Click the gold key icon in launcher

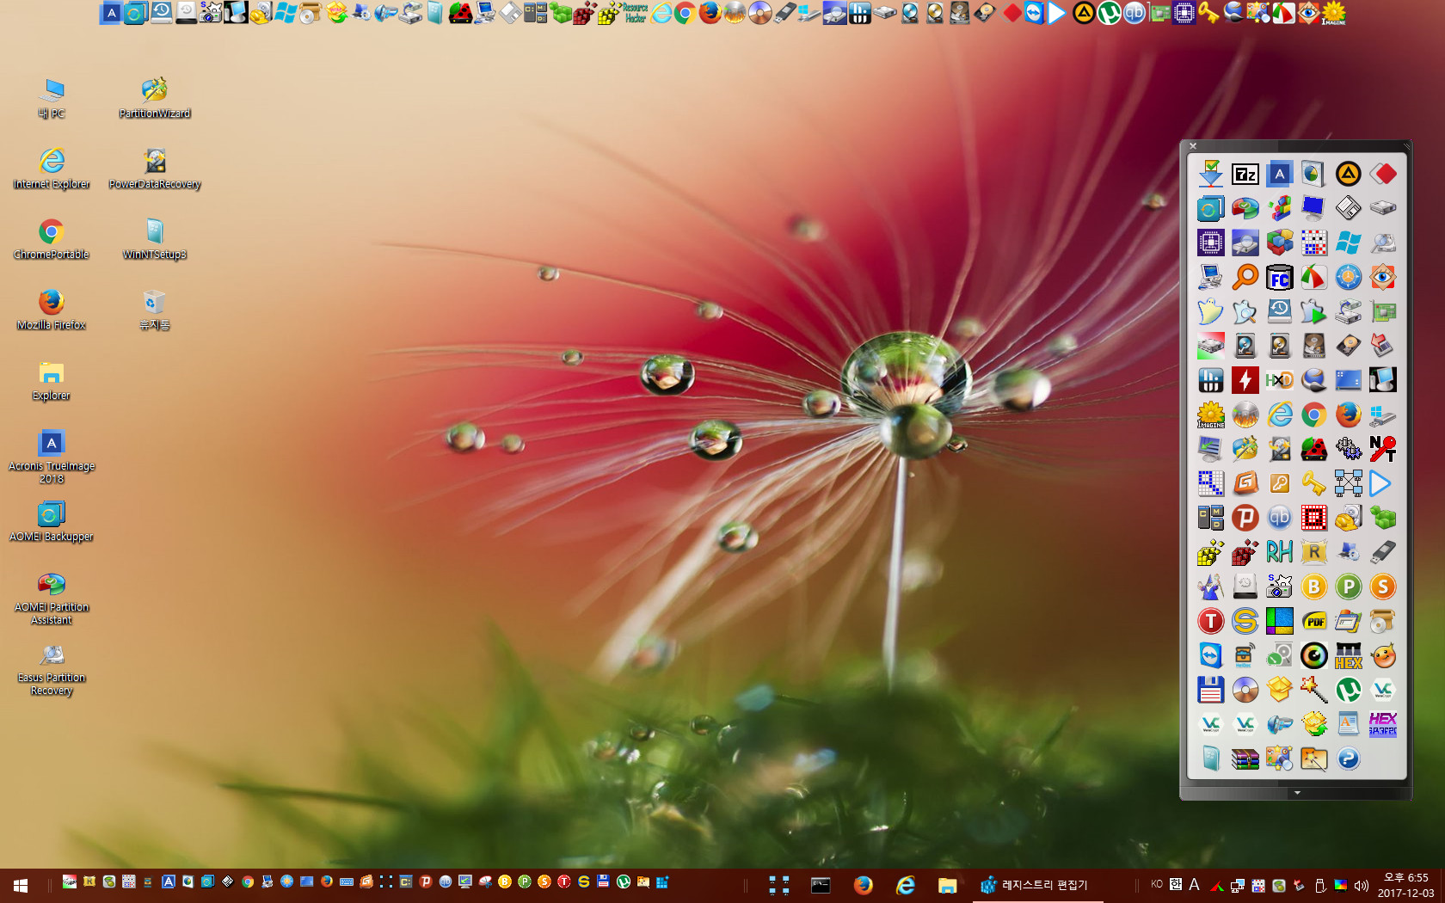[x=1313, y=484]
